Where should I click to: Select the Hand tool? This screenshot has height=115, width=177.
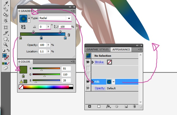(x=5, y=39)
